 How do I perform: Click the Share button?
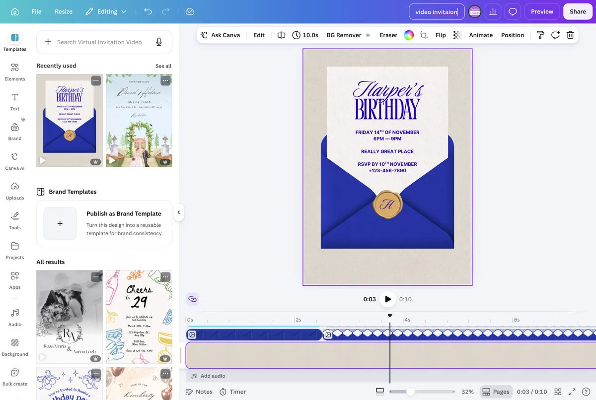tap(578, 11)
